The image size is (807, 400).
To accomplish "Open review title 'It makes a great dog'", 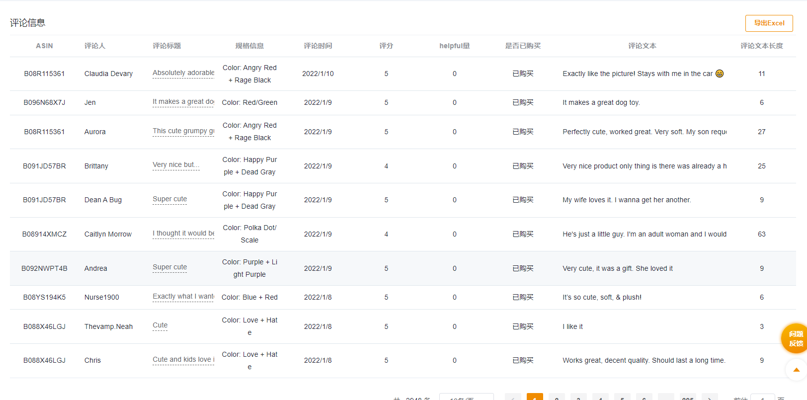I will point(183,102).
